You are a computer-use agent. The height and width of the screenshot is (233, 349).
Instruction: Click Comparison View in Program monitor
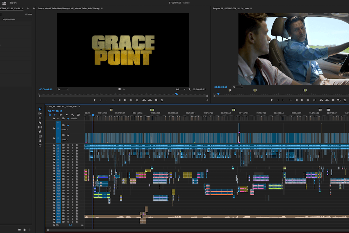click(339, 100)
